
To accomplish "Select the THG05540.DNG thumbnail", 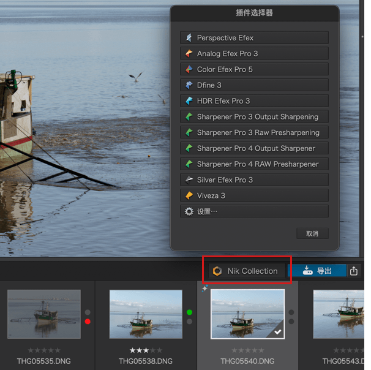I will (248, 314).
